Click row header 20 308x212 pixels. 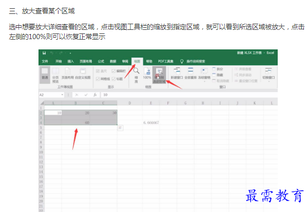(x=41, y=201)
